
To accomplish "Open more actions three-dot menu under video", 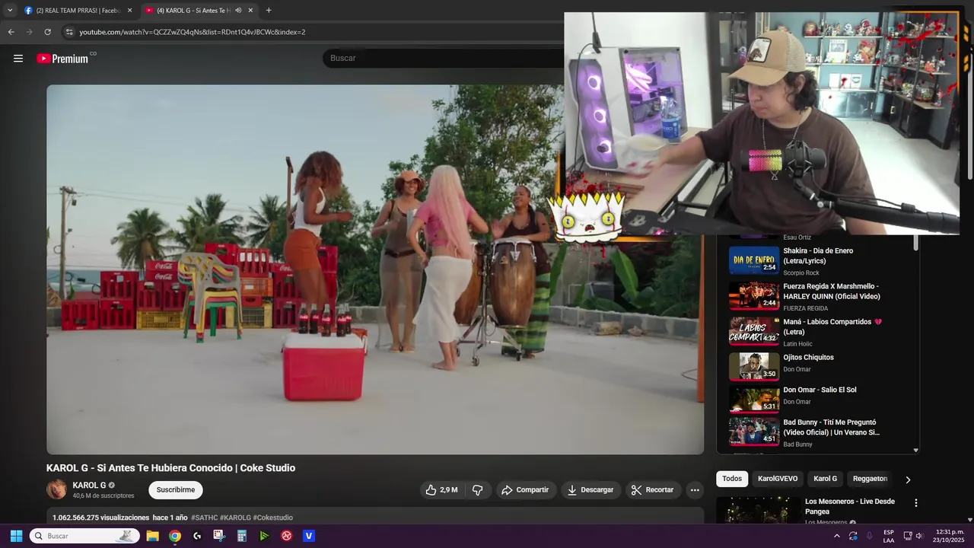I will [695, 490].
